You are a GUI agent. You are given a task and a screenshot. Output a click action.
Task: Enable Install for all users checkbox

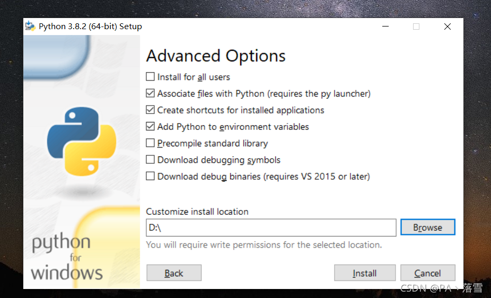click(150, 77)
